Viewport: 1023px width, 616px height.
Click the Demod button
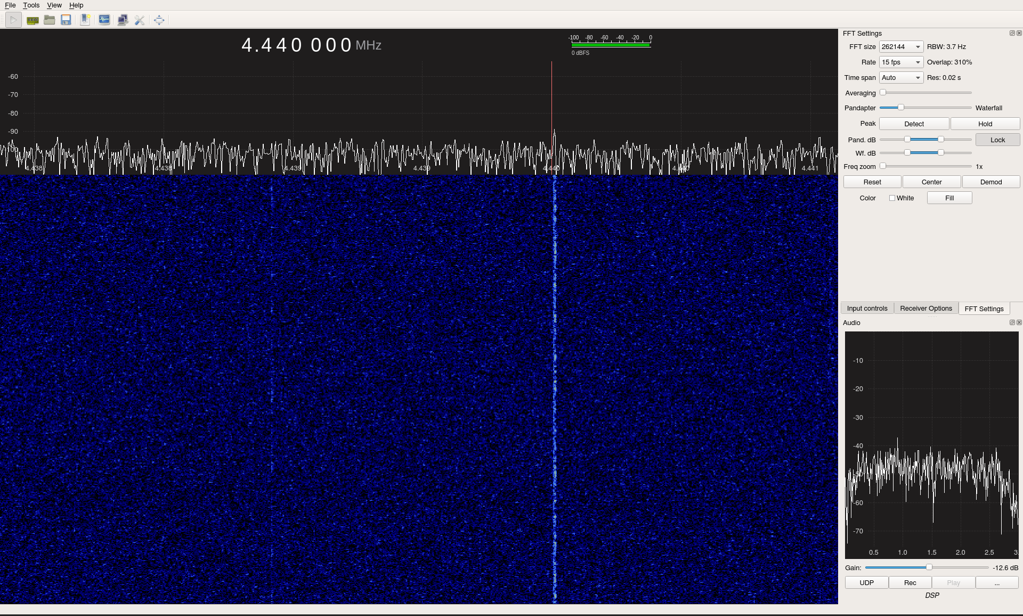tap(991, 182)
